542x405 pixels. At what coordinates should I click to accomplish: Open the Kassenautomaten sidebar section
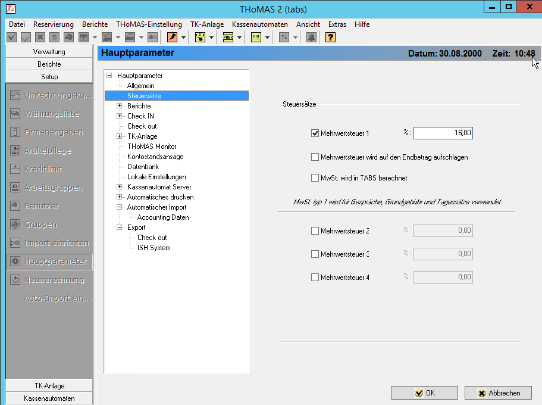pos(49,398)
